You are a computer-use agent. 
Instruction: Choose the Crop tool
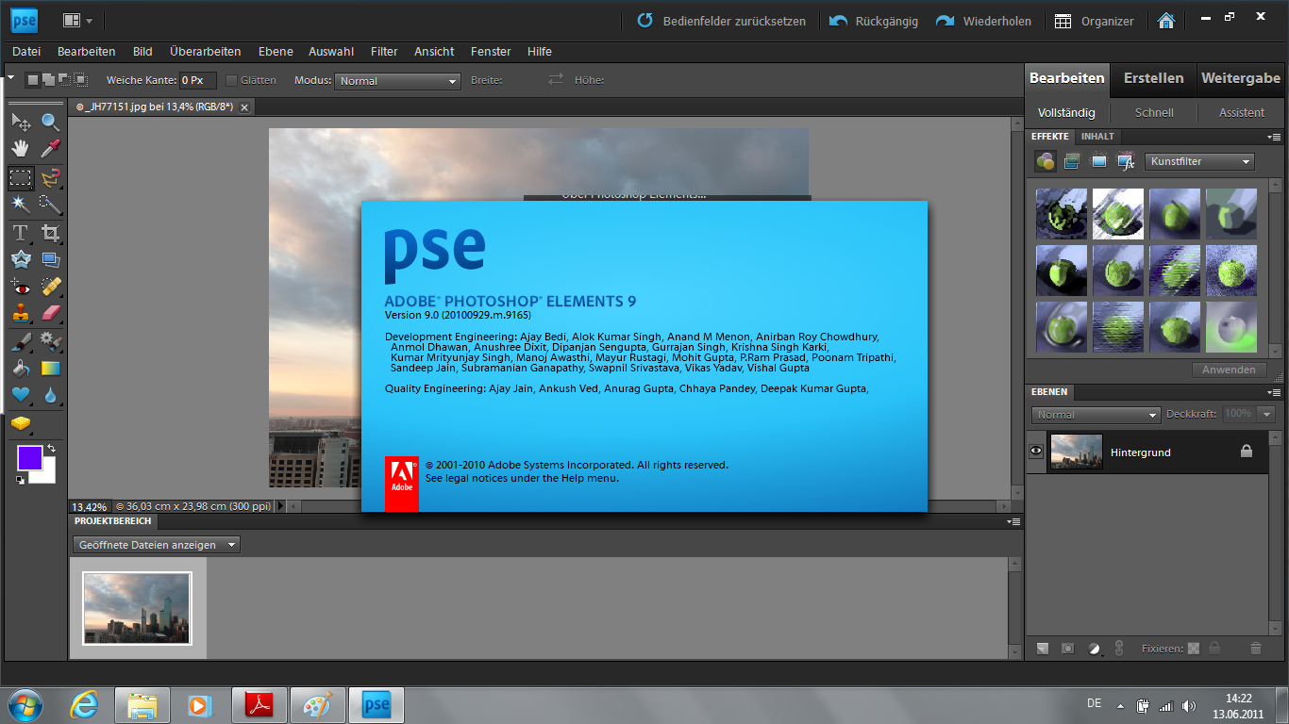pyautogui.click(x=50, y=233)
